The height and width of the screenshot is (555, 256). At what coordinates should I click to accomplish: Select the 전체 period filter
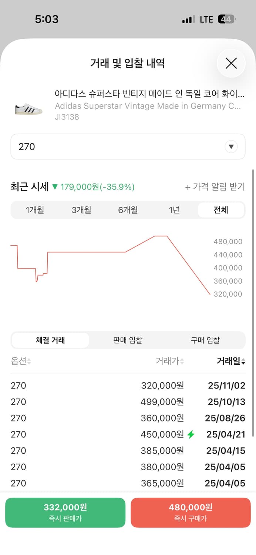click(221, 210)
